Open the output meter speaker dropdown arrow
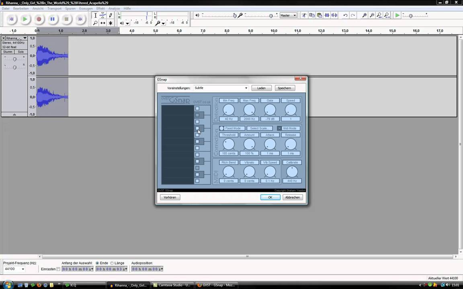Image resolution: width=463 pixels, height=289 pixels. [x=127, y=23]
